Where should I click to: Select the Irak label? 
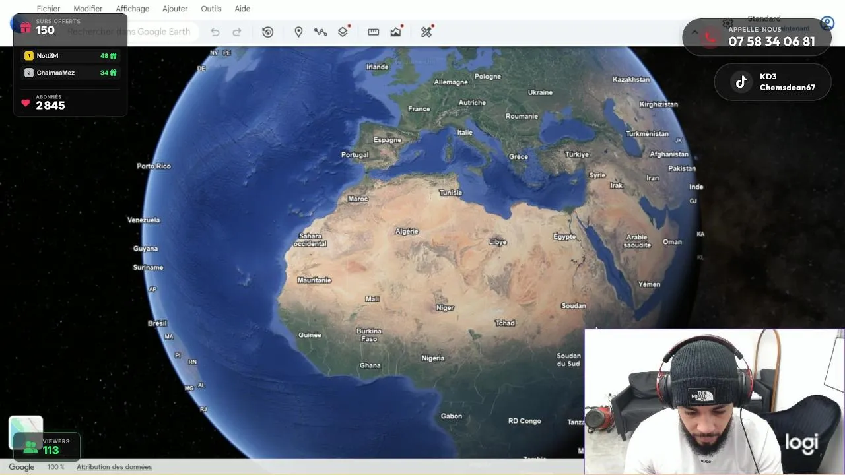click(x=617, y=185)
